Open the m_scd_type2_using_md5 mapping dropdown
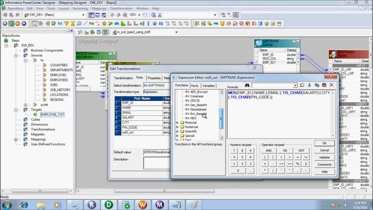 176,32
